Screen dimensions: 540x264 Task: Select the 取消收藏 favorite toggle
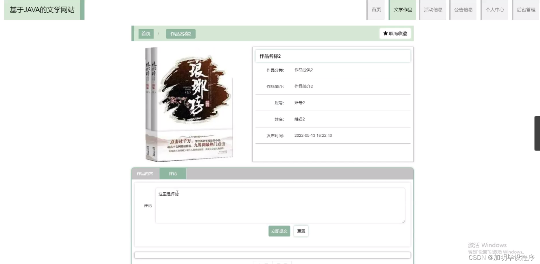point(395,33)
